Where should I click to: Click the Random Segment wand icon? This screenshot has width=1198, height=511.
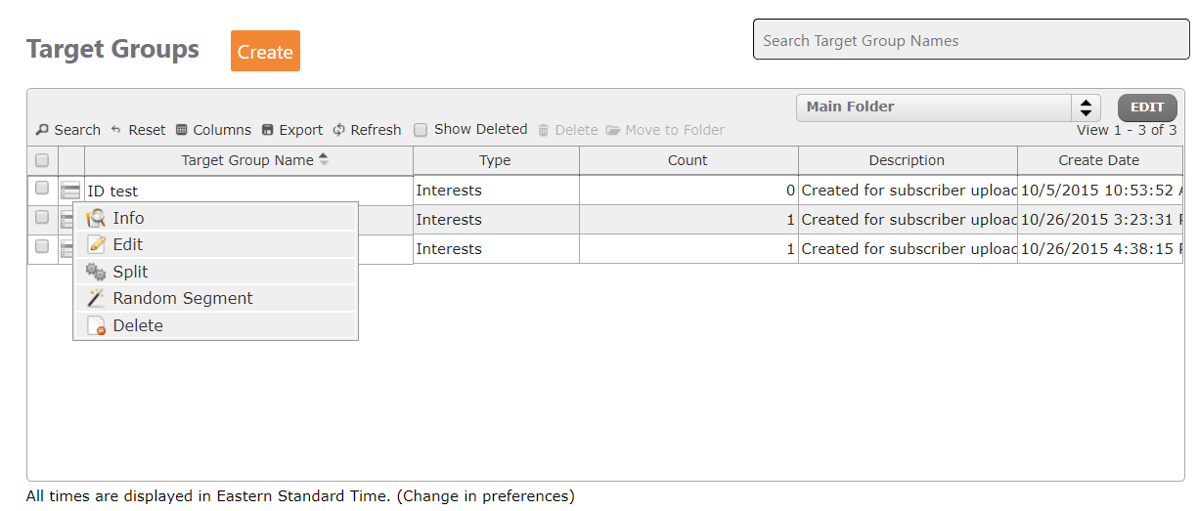[x=96, y=299]
